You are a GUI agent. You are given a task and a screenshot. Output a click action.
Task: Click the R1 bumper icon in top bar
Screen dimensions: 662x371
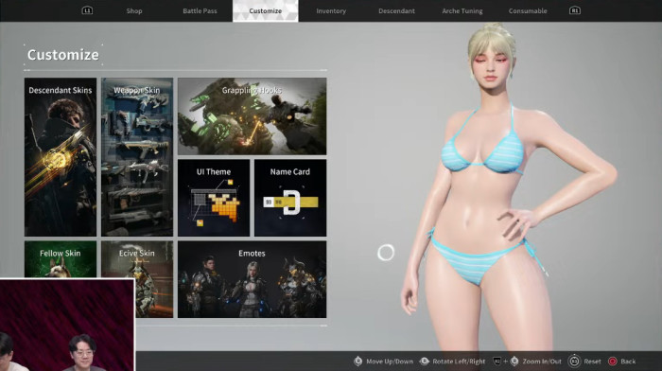tap(575, 10)
